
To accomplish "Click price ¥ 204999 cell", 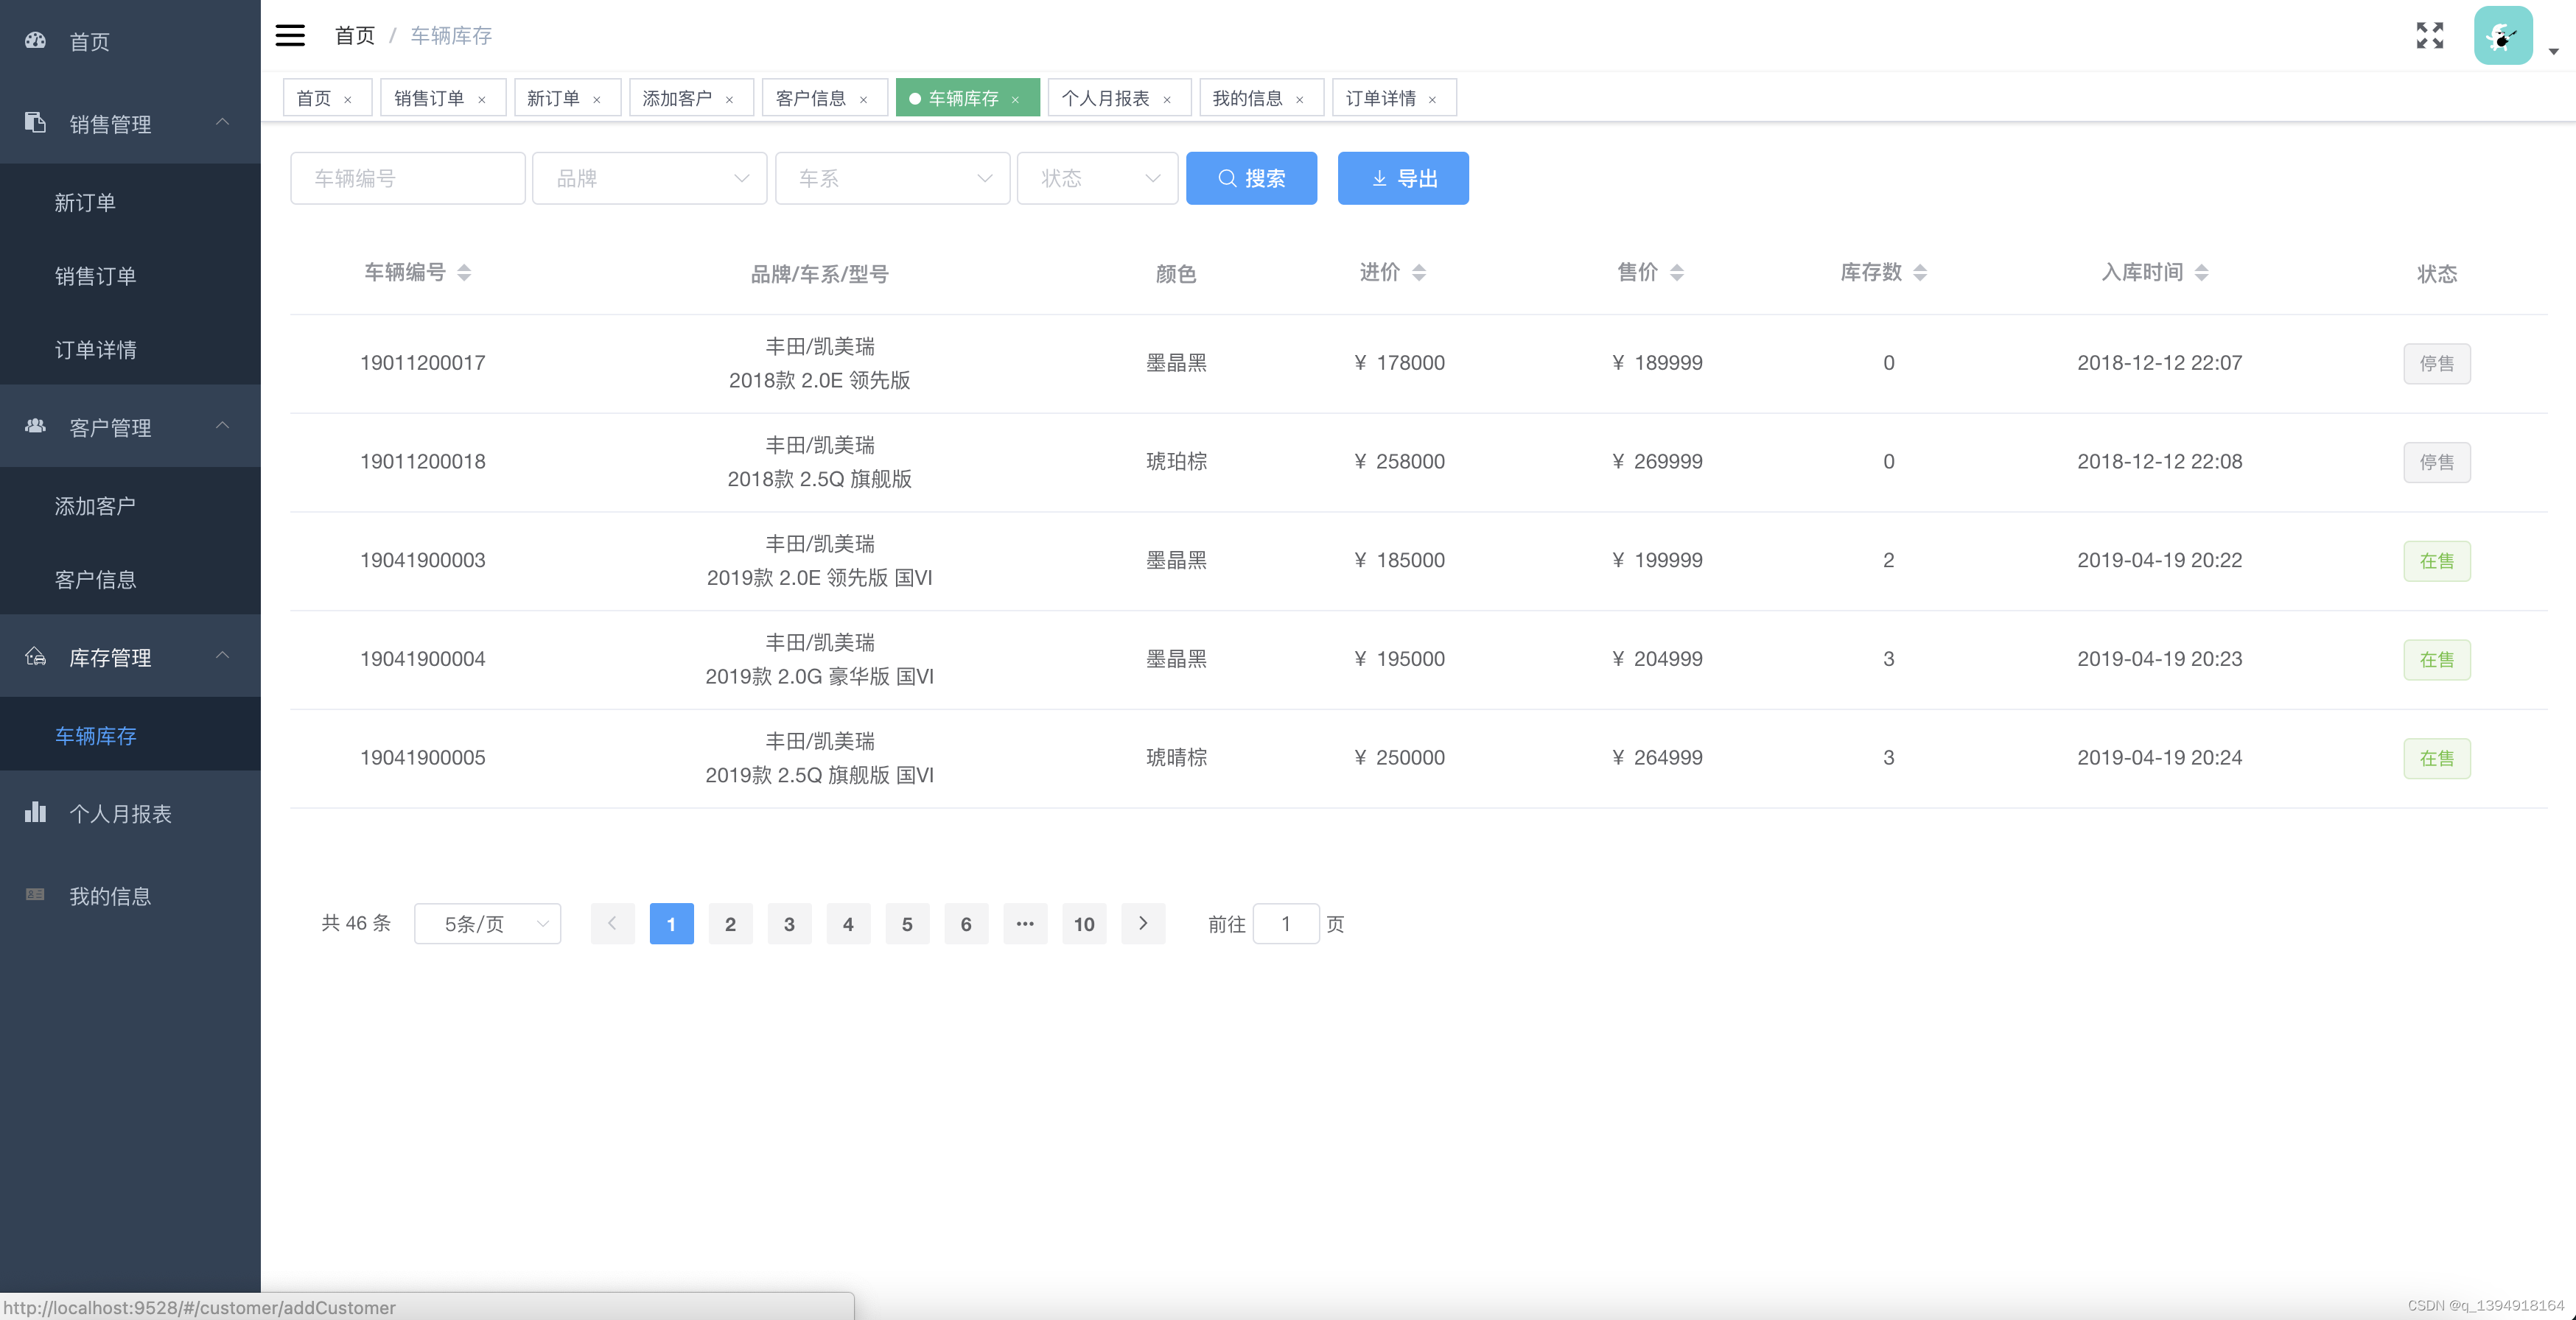I will [1656, 658].
